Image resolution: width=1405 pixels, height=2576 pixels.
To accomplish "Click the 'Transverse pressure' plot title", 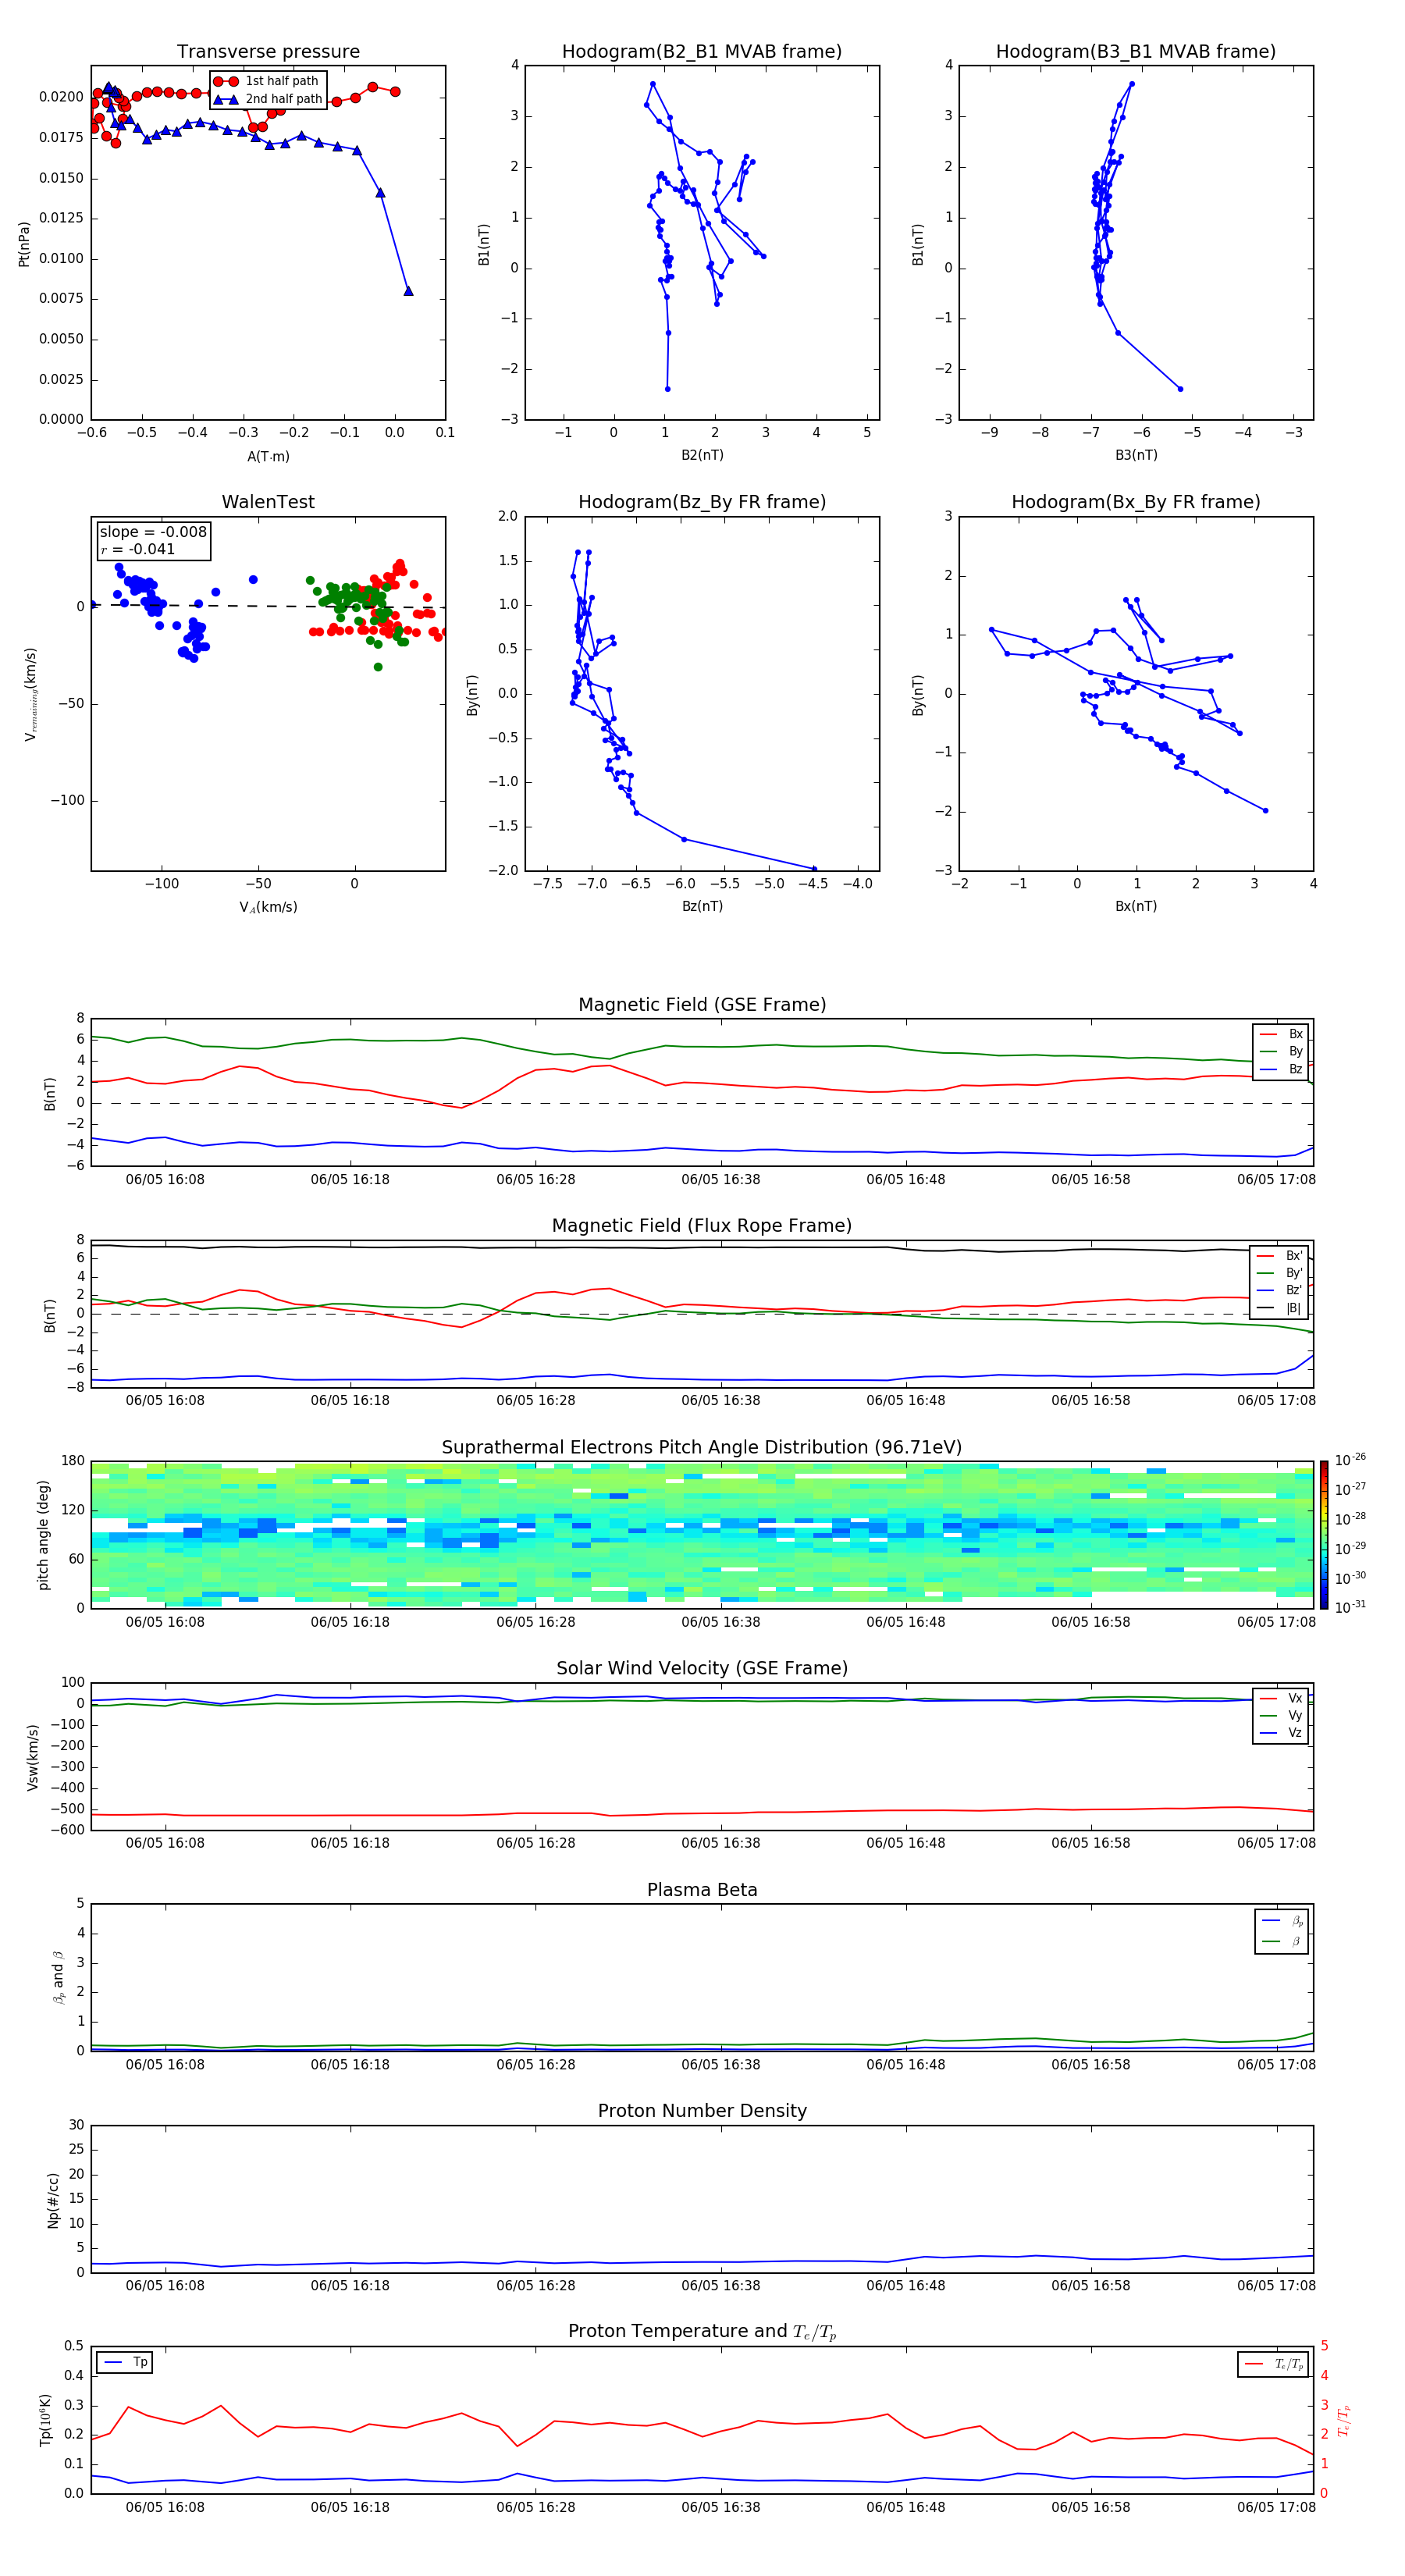I will (x=268, y=52).
